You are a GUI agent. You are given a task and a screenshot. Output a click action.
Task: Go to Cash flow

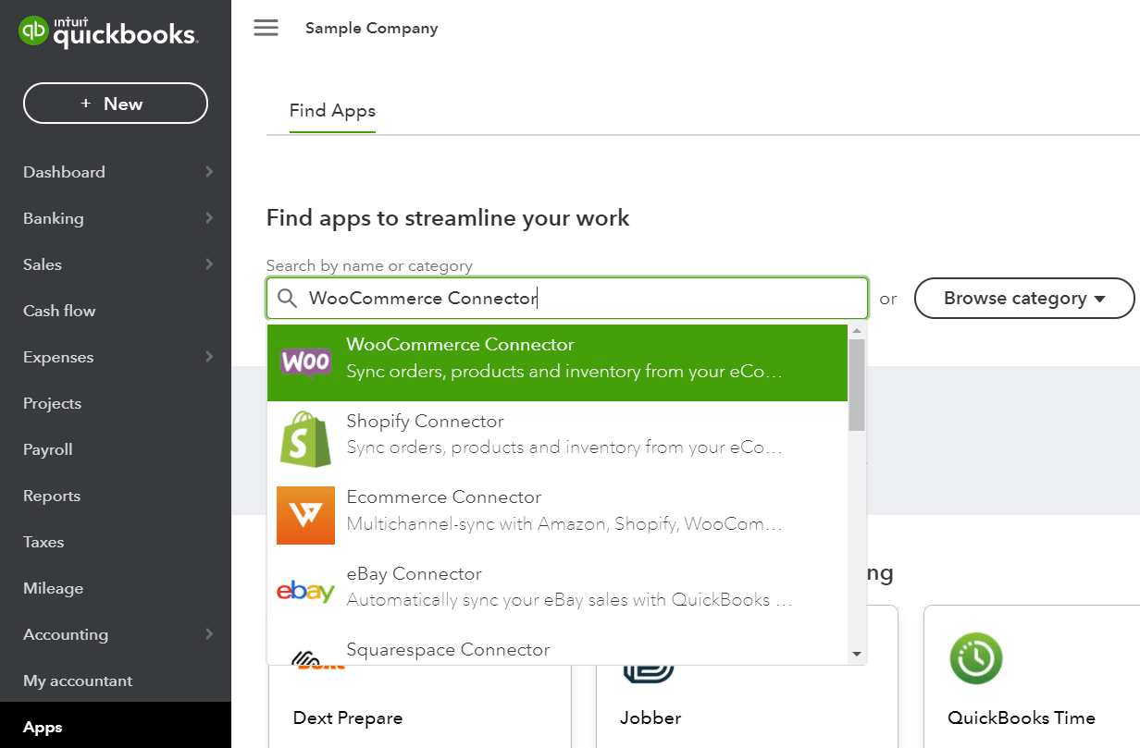tap(116, 311)
